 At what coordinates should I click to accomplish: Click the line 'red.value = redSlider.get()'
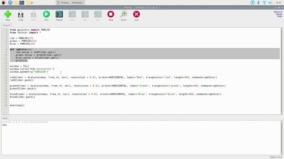coord(35,52)
